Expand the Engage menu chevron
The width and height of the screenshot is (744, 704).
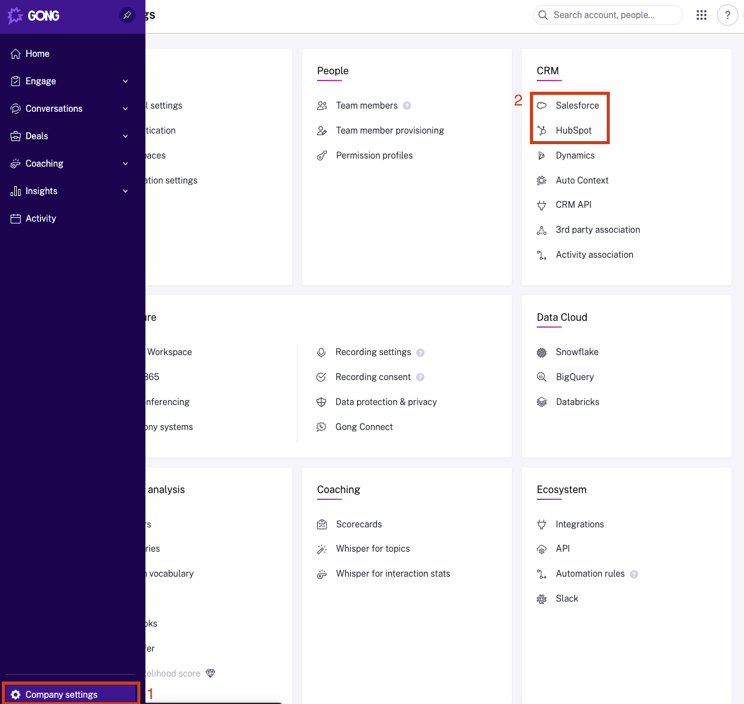pyautogui.click(x=125, y=81)
